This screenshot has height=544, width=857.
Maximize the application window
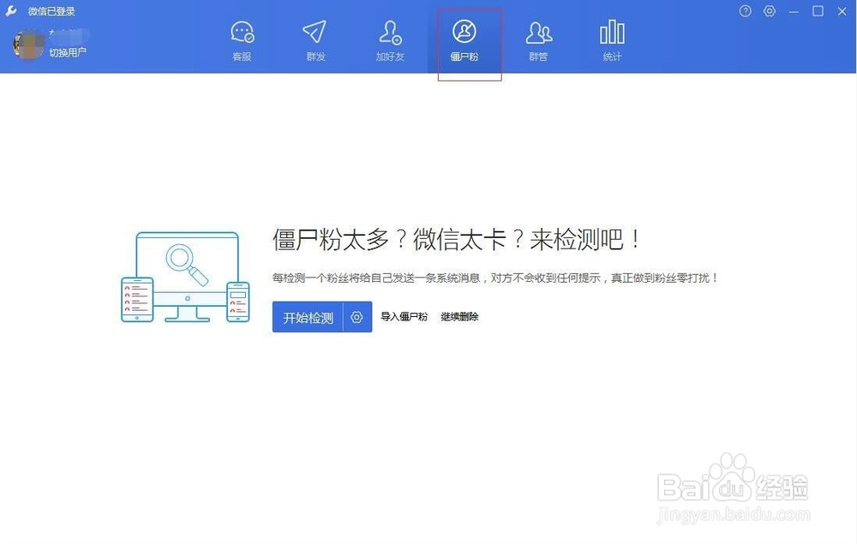tap(818, 11)
